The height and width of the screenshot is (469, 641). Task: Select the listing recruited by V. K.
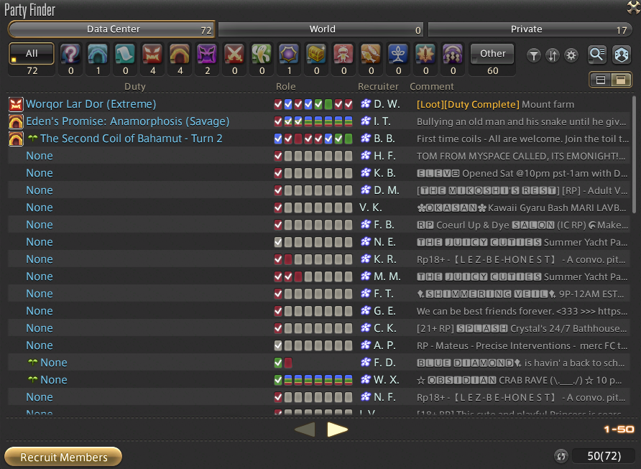click(x=319, y=208)
